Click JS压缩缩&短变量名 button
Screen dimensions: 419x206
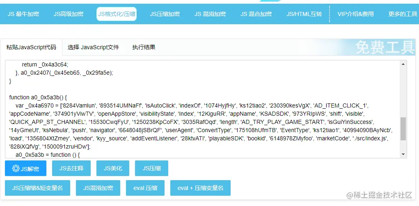click(x=37, y=188)
